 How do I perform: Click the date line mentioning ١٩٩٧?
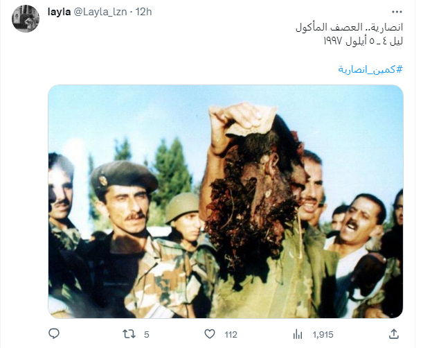coord(363,41)
